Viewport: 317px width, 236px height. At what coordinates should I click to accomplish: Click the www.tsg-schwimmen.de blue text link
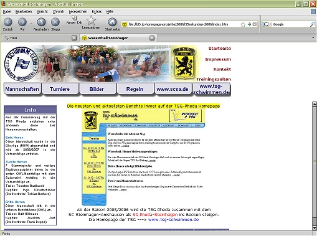tap(173, 220)
